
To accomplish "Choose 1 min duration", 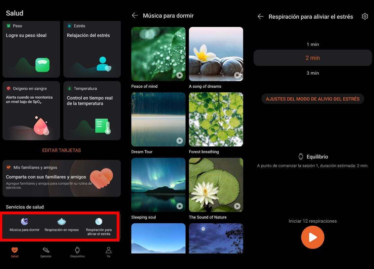I will point(312,44).
